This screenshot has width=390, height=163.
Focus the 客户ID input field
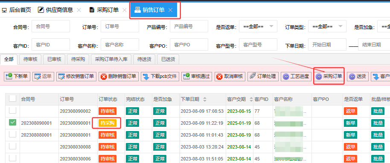click(x=51, y=45)
